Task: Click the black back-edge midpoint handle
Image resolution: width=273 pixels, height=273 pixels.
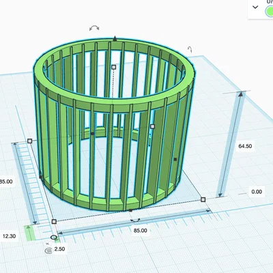Action: [92, 134]
